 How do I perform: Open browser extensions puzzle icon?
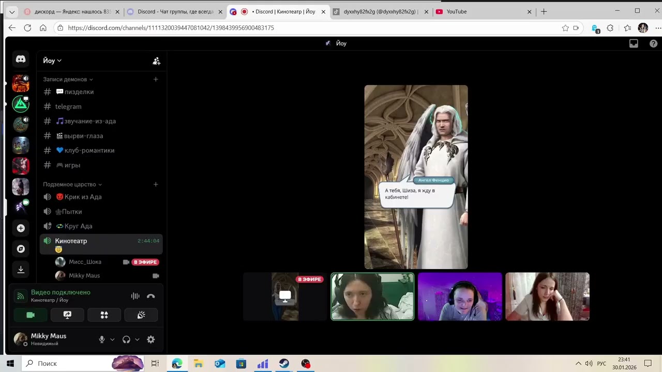tap(610, 28)
